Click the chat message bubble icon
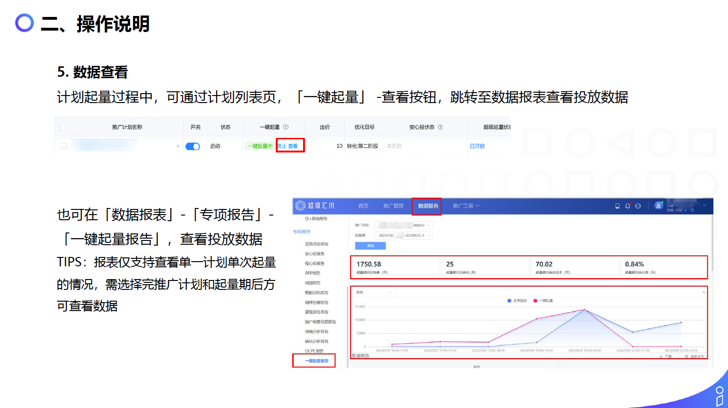 [x=638, y=206]
